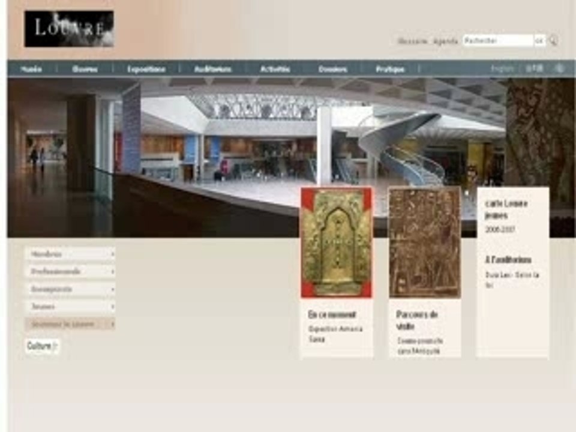Screen dimensions: 576x432
Task: Open the En ce moment heading
Action: click(332, 315)
